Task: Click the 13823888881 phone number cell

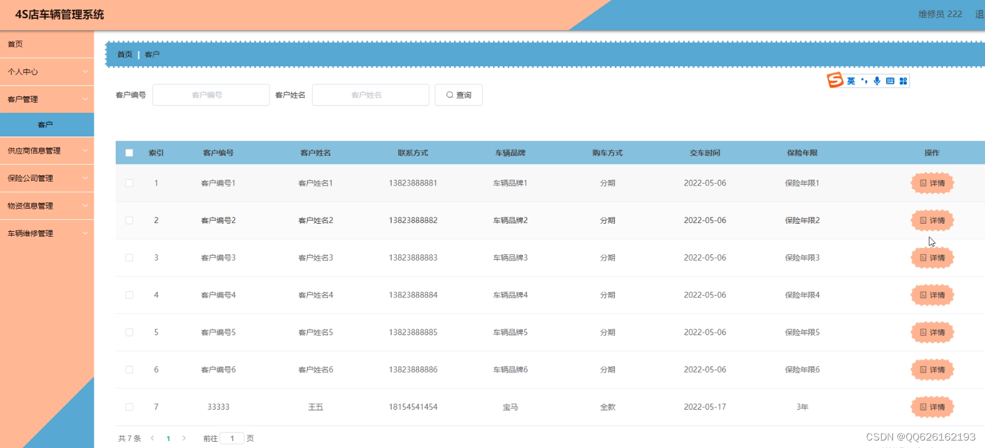Action: tap(413, 183)
